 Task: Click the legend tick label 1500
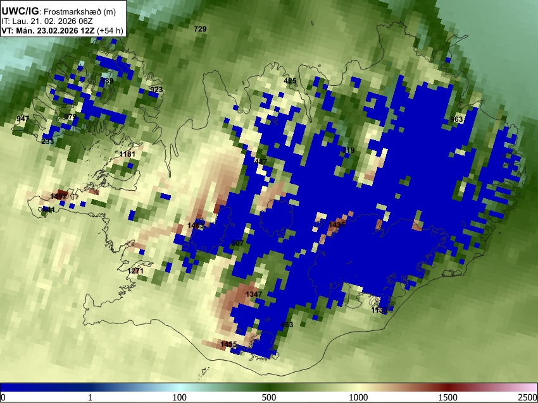pyautogui.click(x=447, y=397)
